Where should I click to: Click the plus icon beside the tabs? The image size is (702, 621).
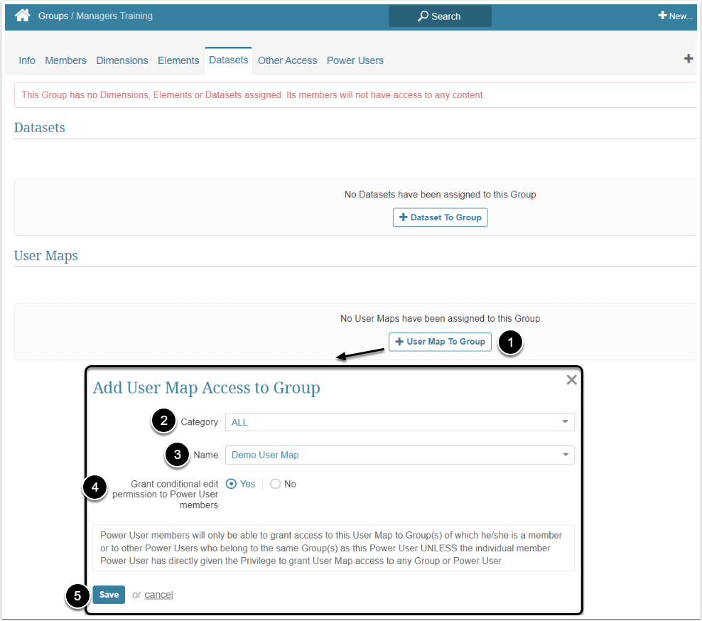(688, 58)
